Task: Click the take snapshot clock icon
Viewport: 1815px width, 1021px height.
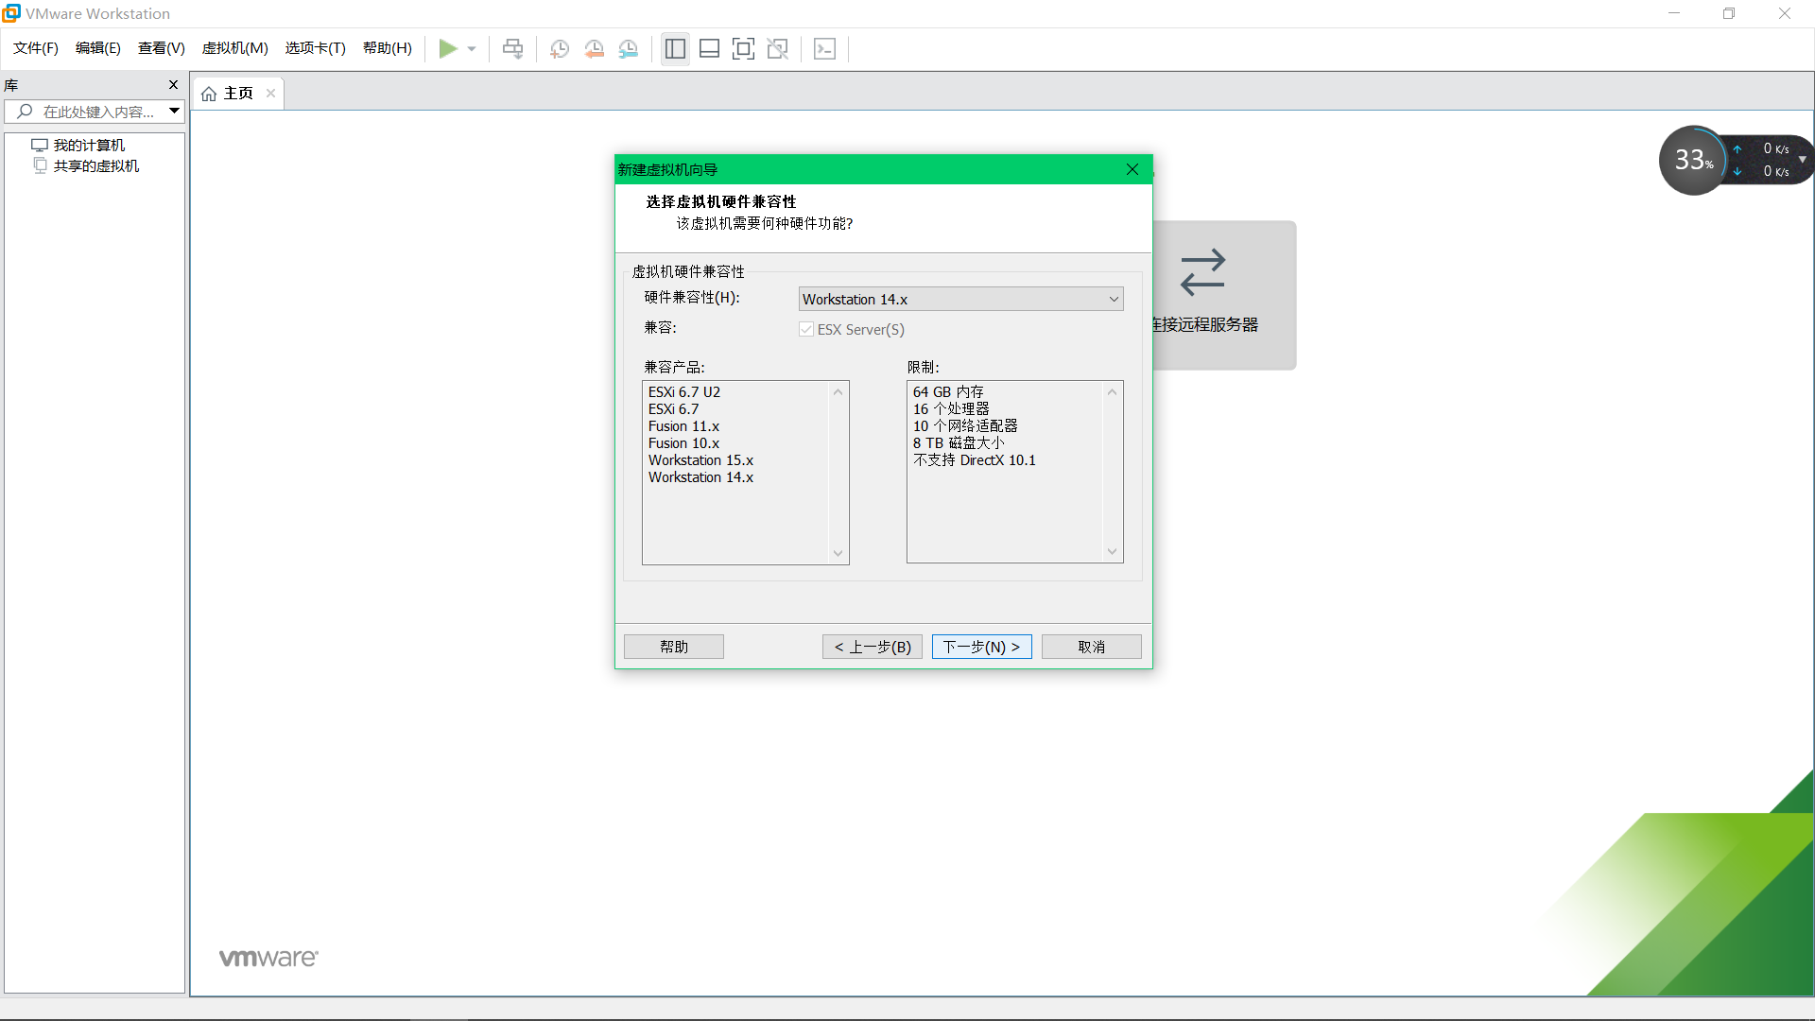Action: click(x=560, y=49)
